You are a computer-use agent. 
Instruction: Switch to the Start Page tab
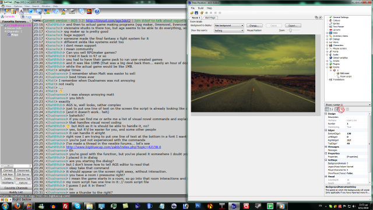tap(210, 17)
